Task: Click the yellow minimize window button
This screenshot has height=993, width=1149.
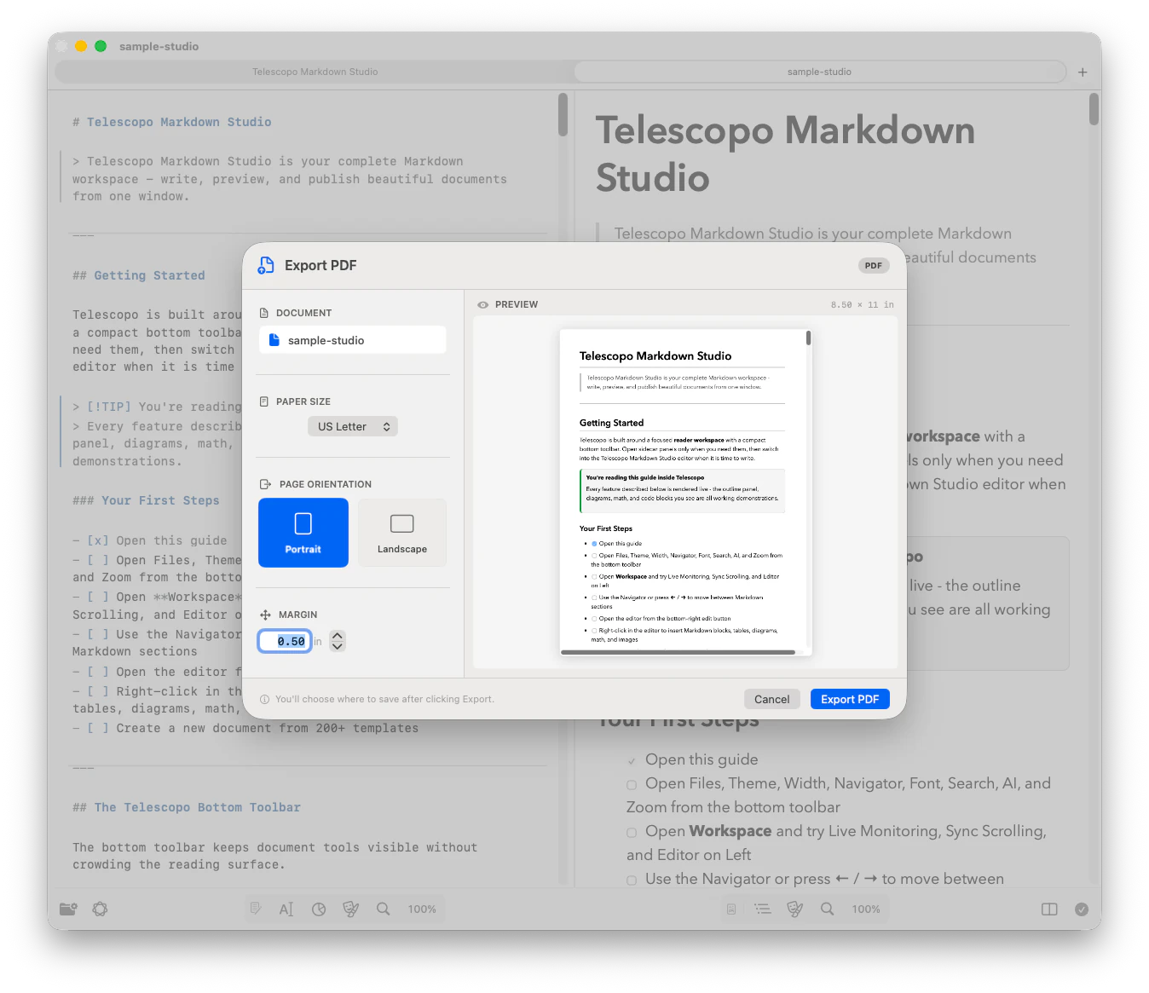Action: (x=81, y=46)
